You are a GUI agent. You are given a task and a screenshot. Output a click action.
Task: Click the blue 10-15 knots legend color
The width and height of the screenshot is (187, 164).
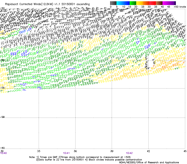126,3
